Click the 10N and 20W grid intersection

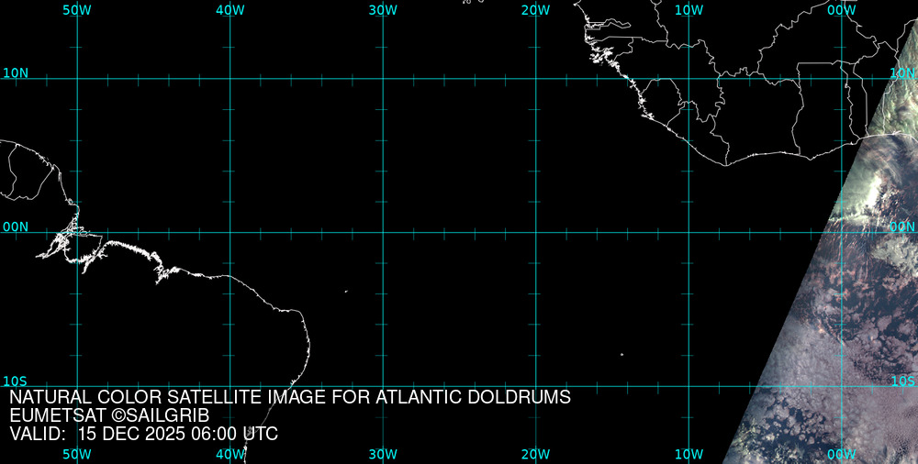(535, 79)
